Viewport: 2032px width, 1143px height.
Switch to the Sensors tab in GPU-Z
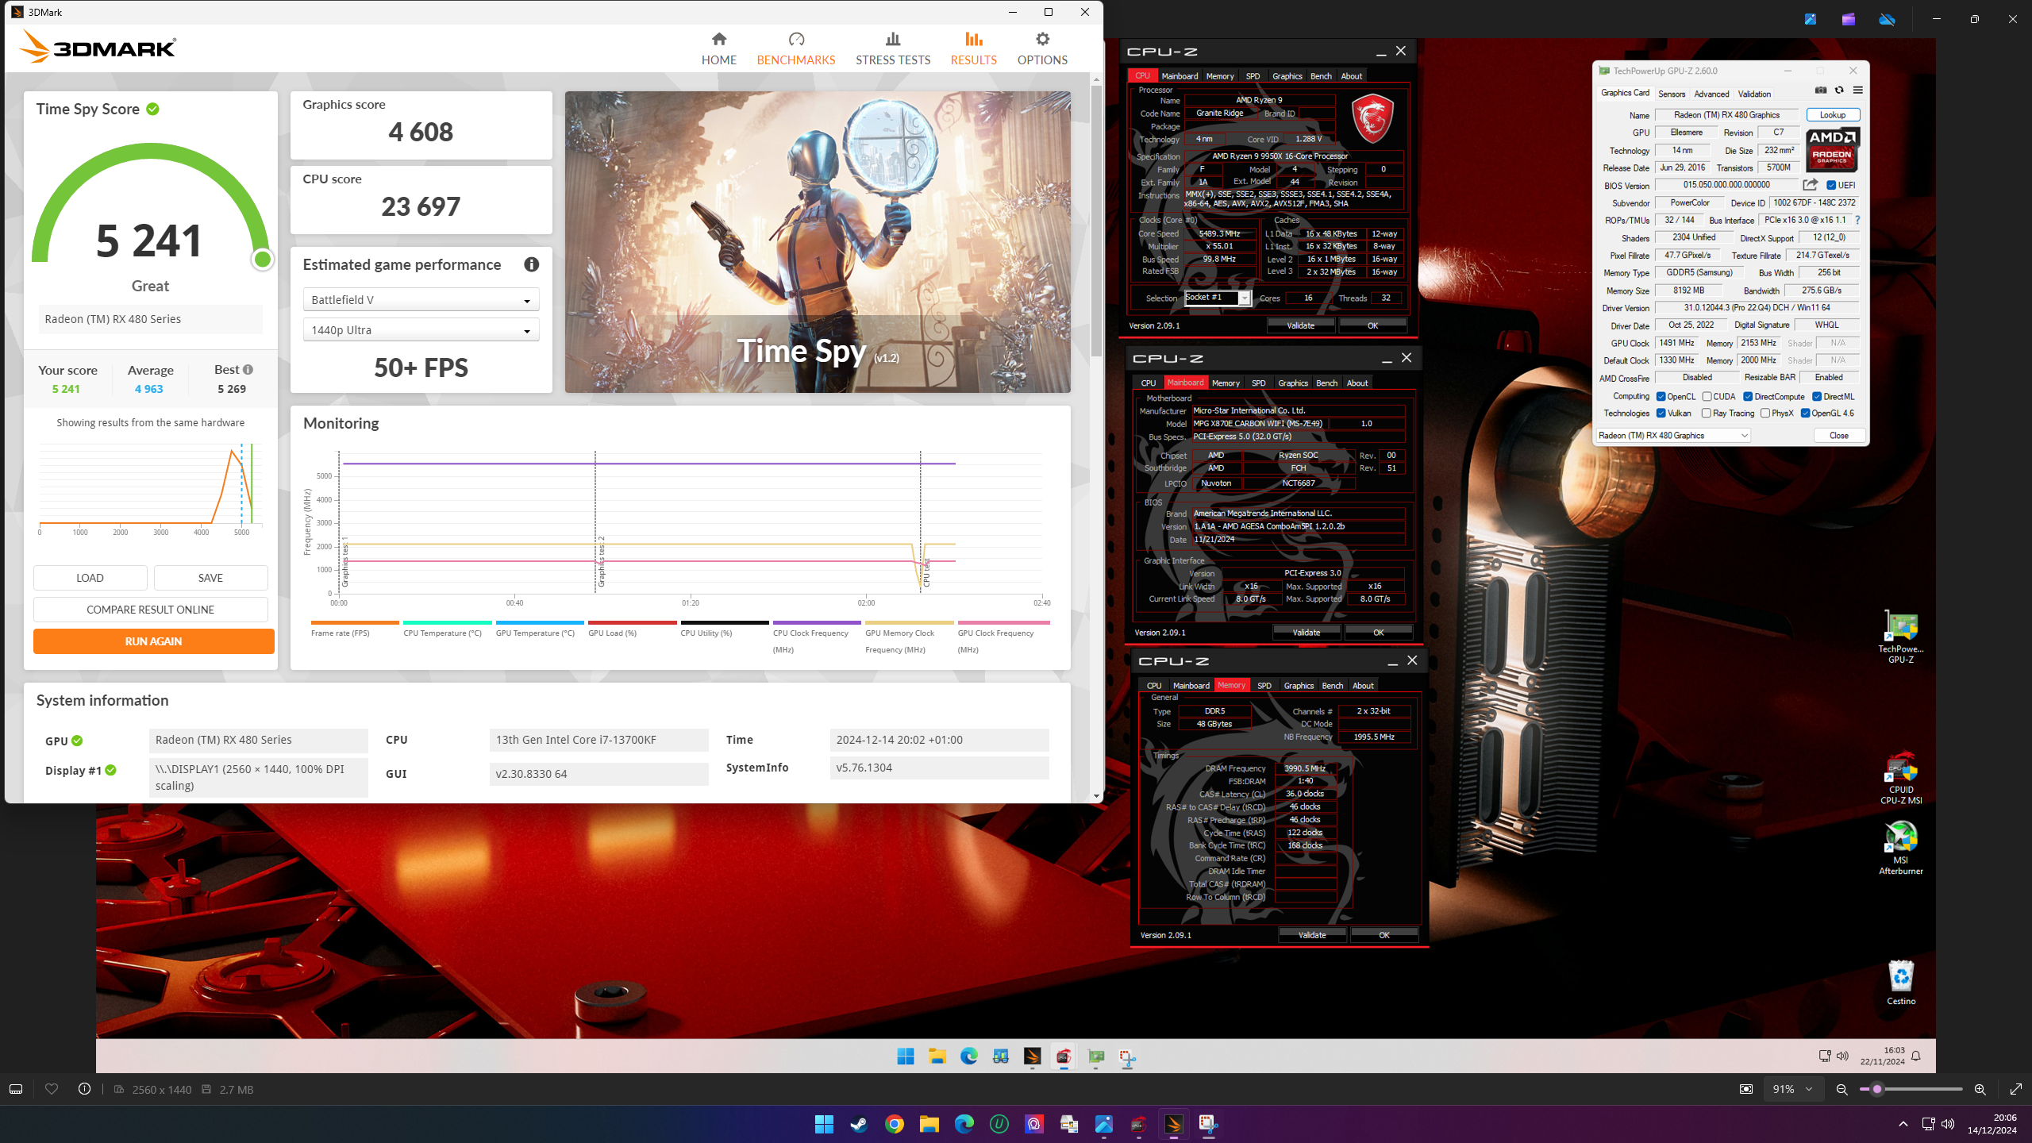click(x=1672, y=94)
